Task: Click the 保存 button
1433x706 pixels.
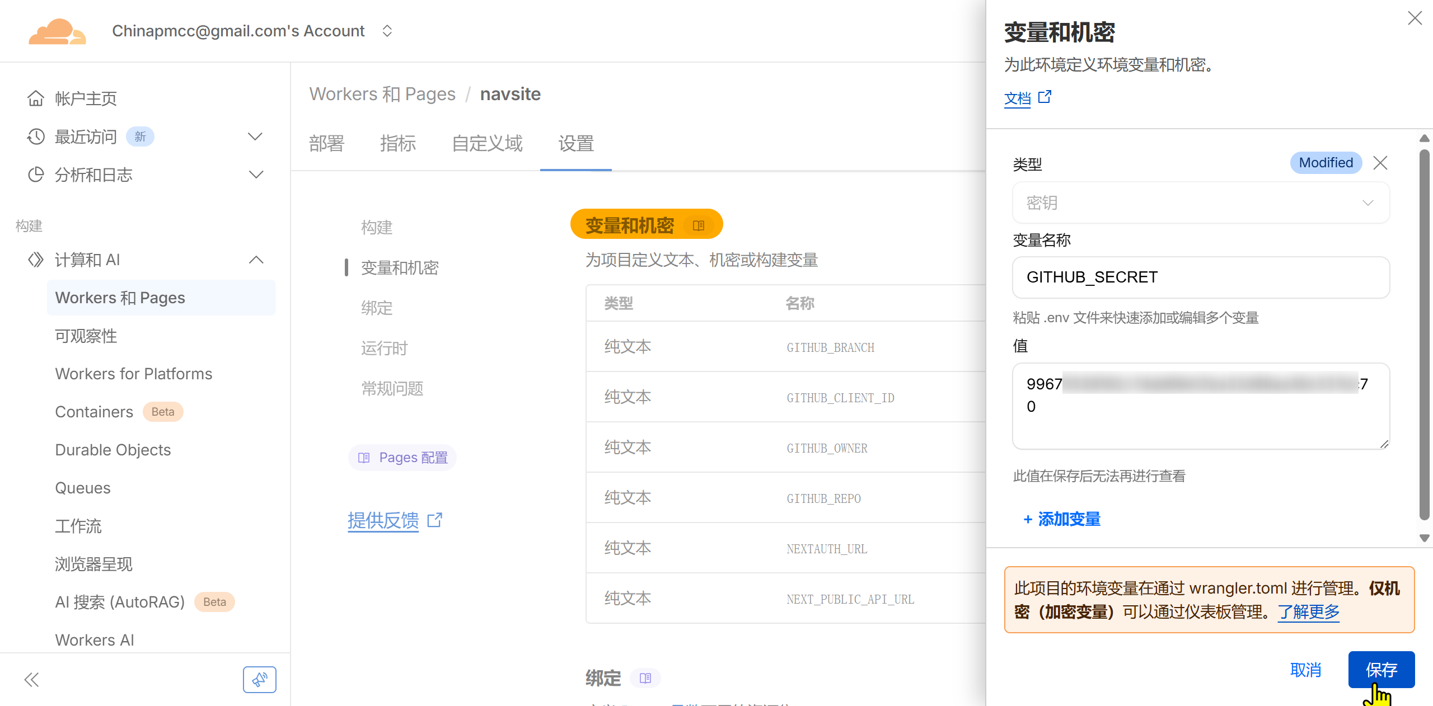Action: [x=1381, y=669]
